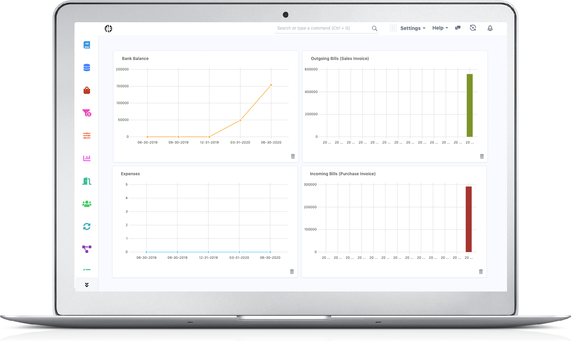The height and width of the screenshot is (341, 571).
Task: Select the green people group icon
Action: click(87, 204)
